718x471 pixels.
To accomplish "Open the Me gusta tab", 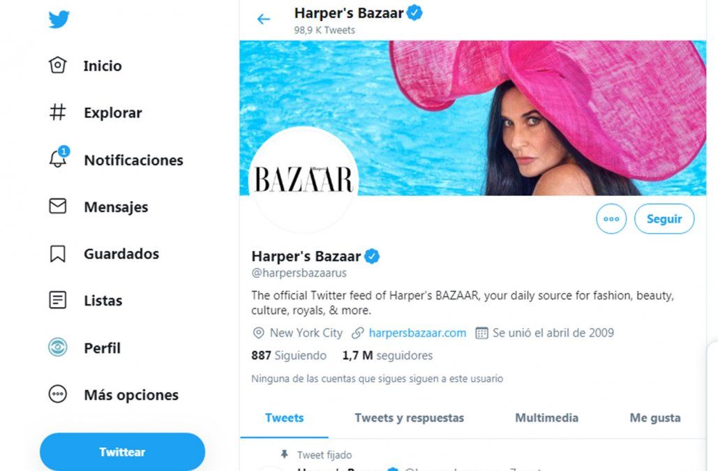I will tap(655, 418).
